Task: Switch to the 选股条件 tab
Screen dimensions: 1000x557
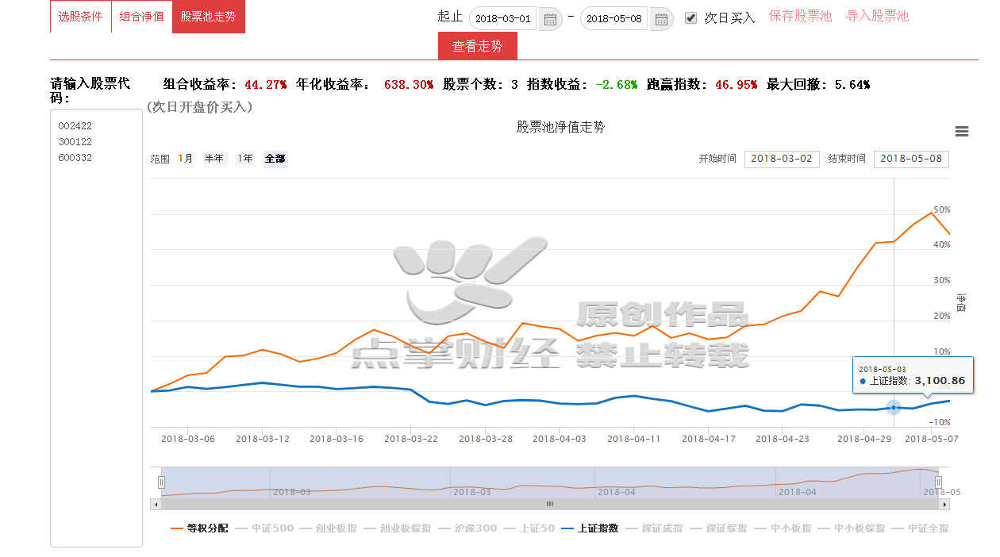Action: (x=80, y=17)
